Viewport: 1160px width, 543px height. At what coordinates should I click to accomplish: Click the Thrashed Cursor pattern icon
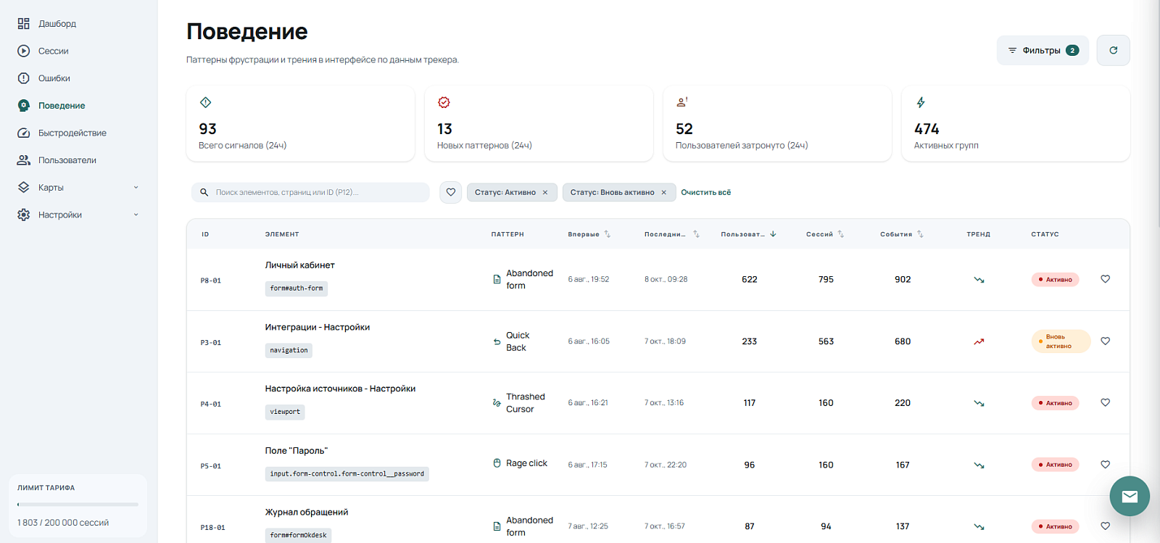tap(497, 403)
